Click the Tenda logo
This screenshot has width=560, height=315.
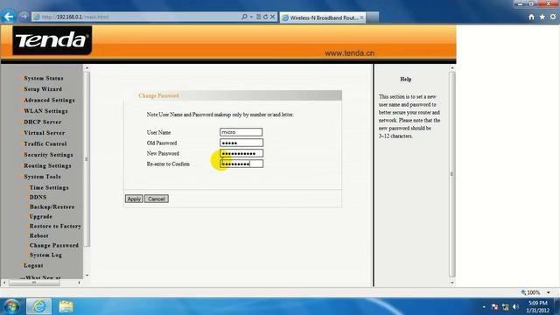pyautogui.click(x=52, y=40)
